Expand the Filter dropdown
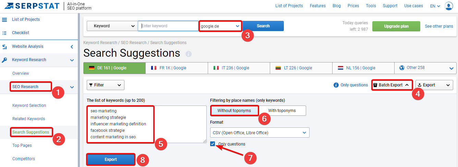The width and height of the screenshot is (458, 167). click(106, 85)
